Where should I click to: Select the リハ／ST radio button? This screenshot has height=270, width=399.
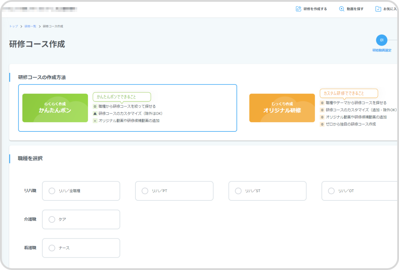click(238, 191)
